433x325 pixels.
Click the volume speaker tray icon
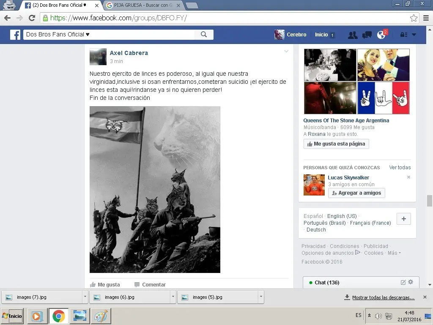click(x=378, y=316)
